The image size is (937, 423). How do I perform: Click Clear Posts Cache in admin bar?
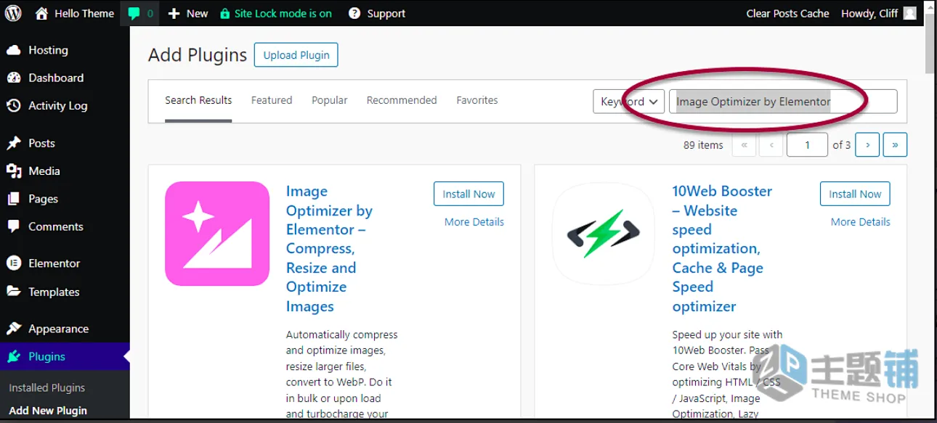coord(787,13)
